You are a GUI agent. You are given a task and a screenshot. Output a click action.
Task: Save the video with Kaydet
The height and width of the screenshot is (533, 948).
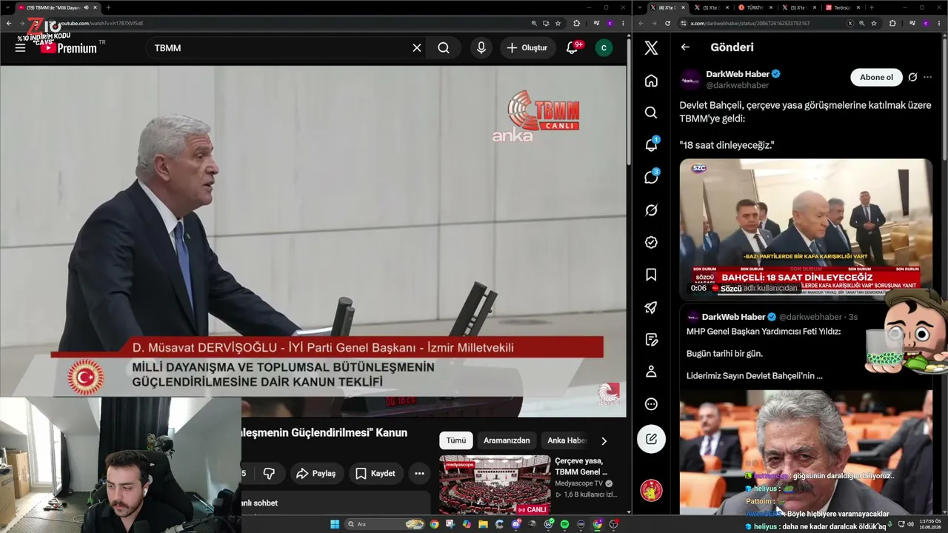click(375, 473)
